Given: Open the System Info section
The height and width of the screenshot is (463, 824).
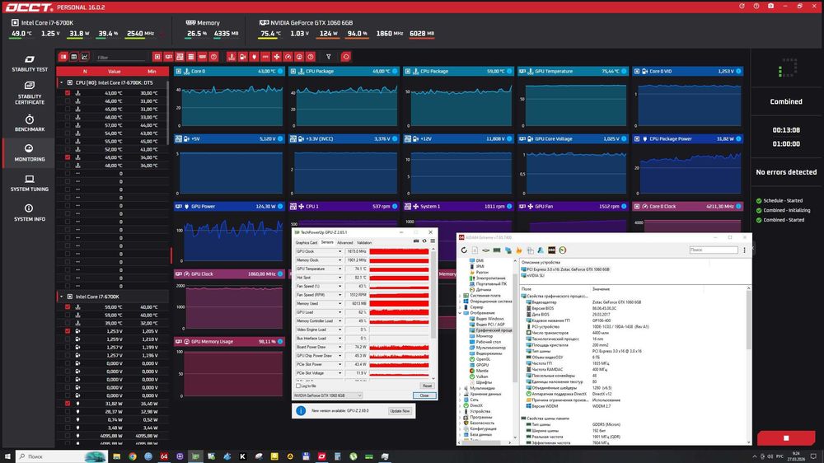Looking at the screenshot, I should pos(30,213).
